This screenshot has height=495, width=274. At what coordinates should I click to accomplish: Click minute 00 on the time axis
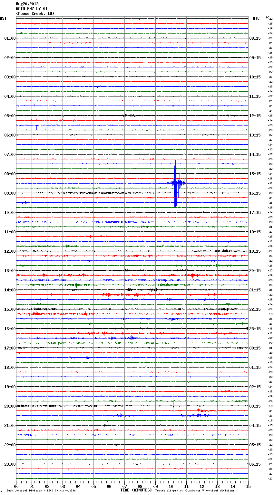click(16, 486)
